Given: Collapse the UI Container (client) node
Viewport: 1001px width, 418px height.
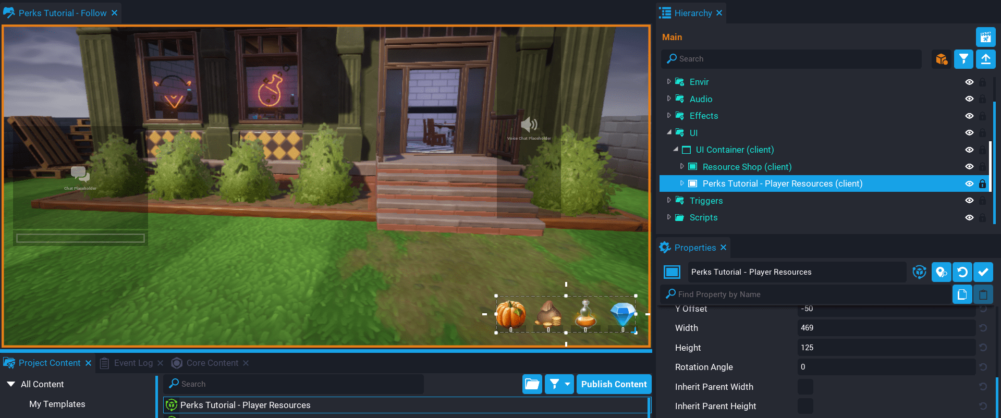Looking at the screenshot, I should [676, 150].
